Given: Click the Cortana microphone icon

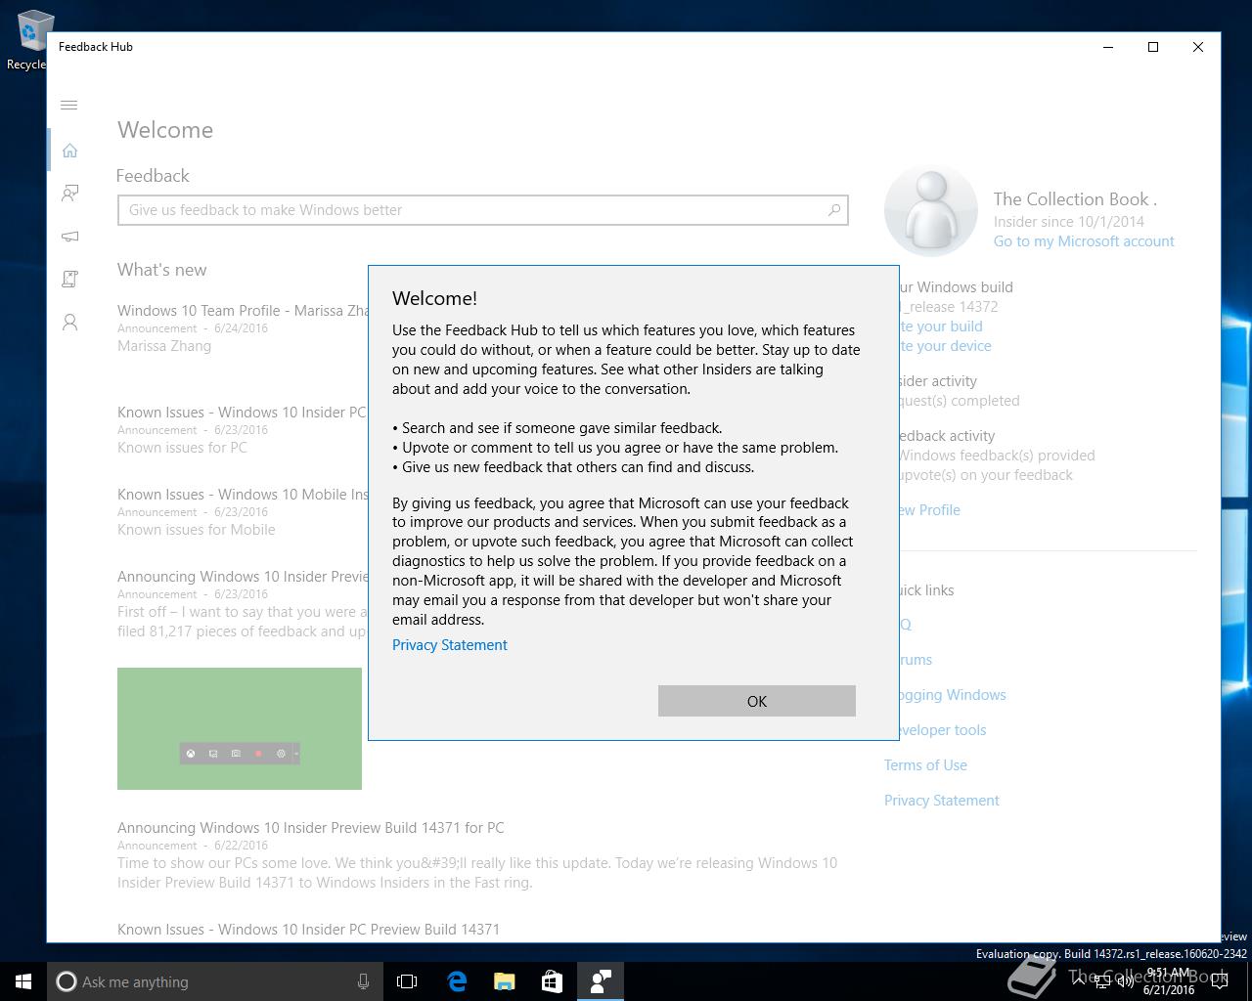Looking at the screenshot, I should click(x=363, y=981).
